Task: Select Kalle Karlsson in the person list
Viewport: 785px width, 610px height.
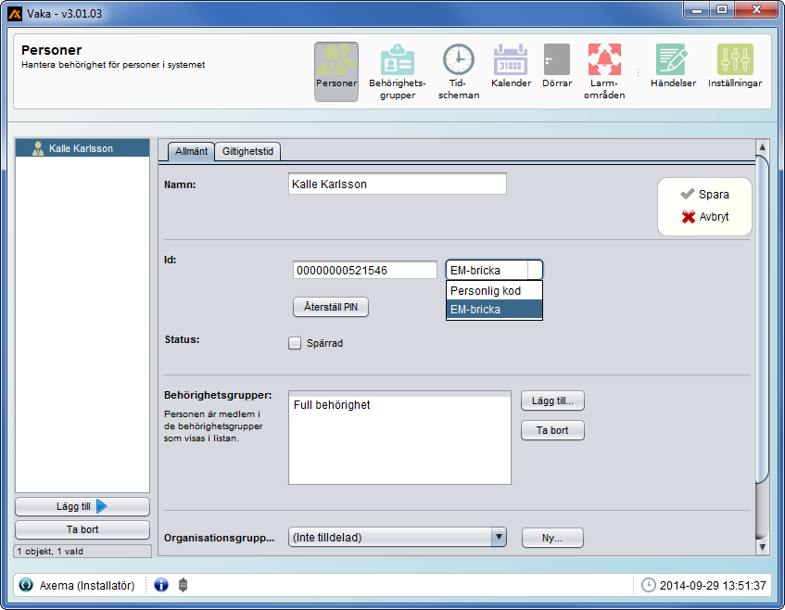Action: [x=82, y=148]
